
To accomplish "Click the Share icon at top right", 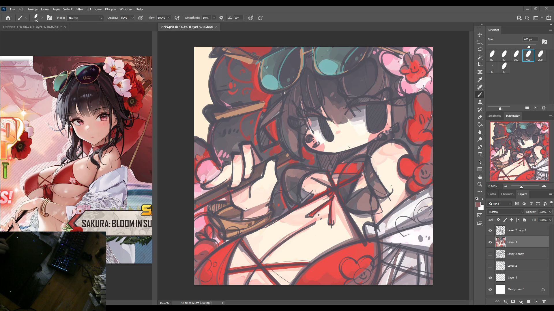I will click(x=549, y=18).
